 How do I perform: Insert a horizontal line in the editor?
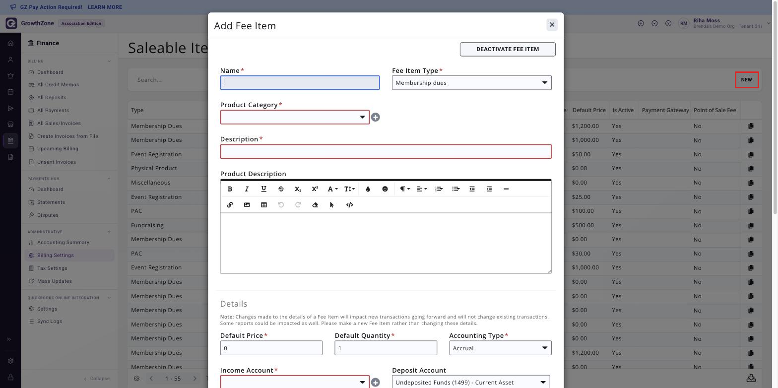pyautogui.click(x=506, y=189)
